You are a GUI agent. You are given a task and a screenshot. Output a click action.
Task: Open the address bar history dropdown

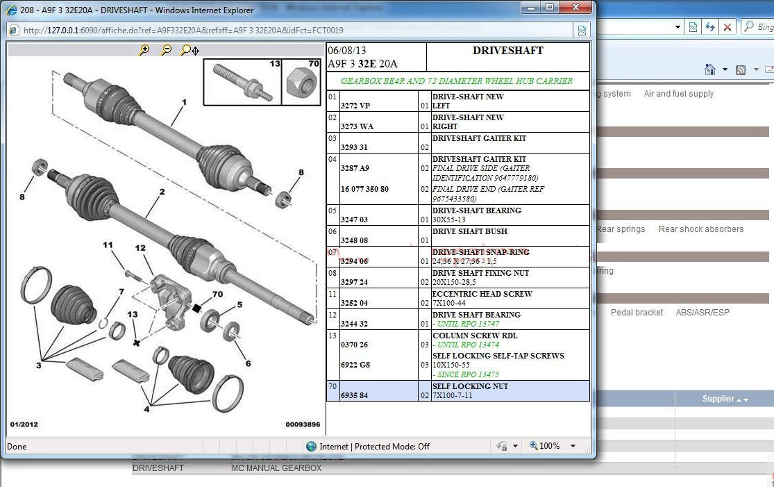(678, 27)
